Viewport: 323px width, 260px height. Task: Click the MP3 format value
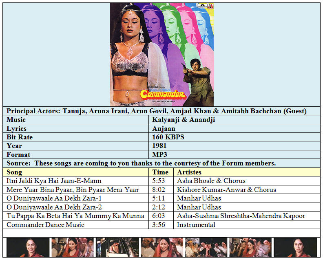159,154
